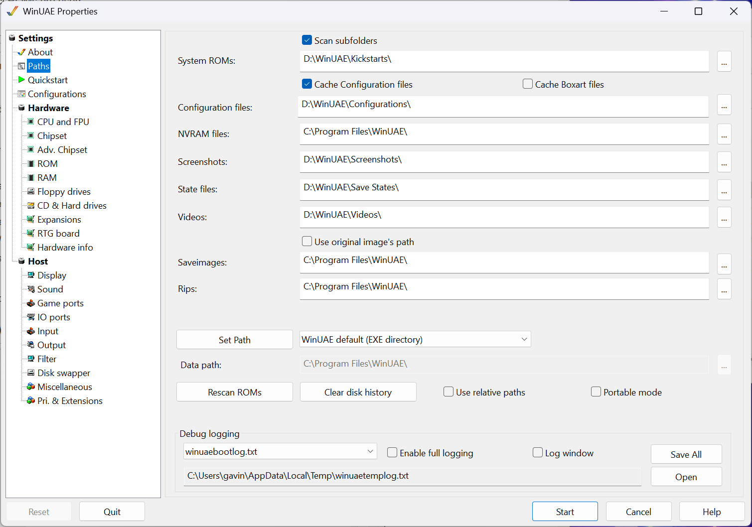The image size is (752, 527).
Task: Turn on Portable mode checkbox
Action: (596, 392)
